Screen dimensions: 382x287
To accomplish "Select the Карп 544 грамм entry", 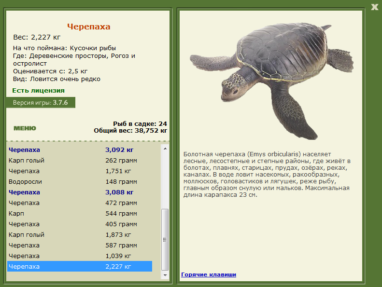I will pyautogui.click(x=80, y=214).
